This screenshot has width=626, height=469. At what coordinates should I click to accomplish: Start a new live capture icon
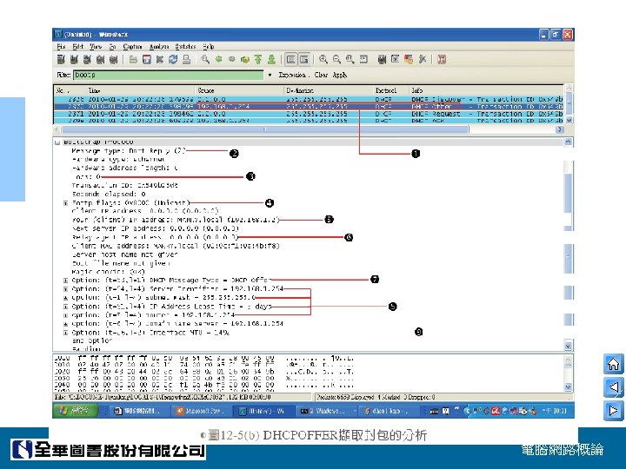[x=87, y=59]
